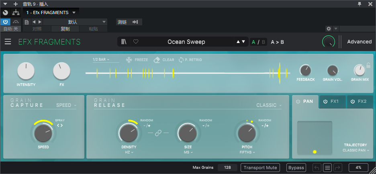
Task: Click the pin icon in title bar
Action: 360,4
